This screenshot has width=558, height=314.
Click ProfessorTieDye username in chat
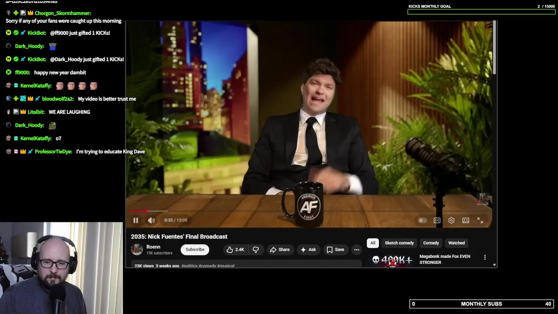point(53,152)
